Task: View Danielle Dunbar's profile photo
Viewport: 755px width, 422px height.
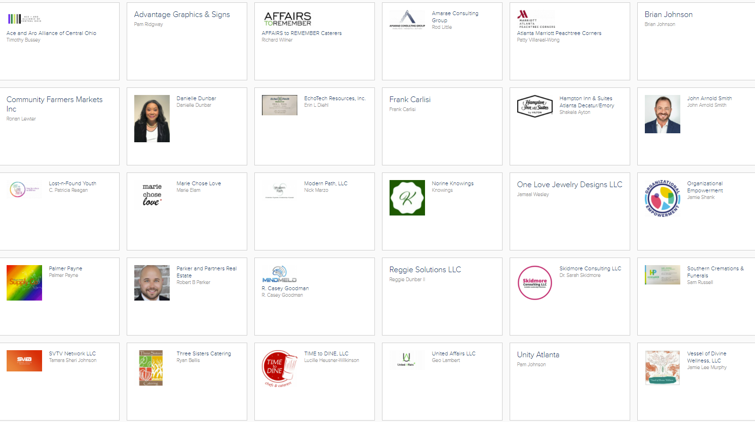Action: [152, 119]
